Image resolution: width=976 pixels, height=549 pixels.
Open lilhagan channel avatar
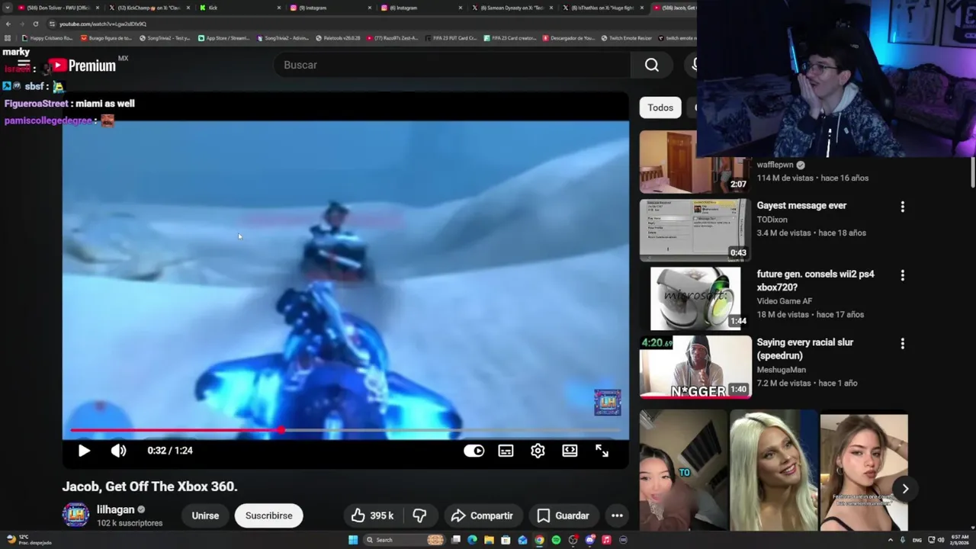pos(75,515)
